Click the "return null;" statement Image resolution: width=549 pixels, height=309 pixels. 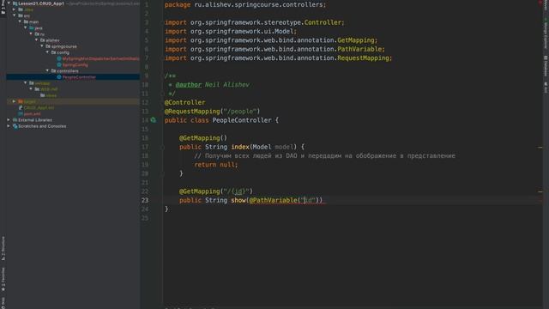216,165
